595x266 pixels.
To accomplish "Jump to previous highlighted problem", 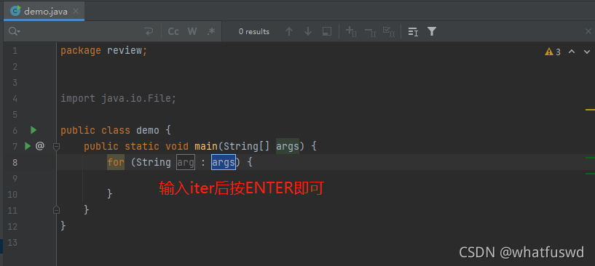I will tap(572, 52).
